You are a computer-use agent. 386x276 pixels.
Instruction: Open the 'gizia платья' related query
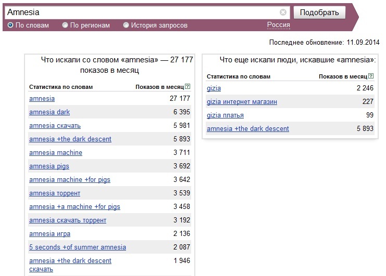coord(225,115)
